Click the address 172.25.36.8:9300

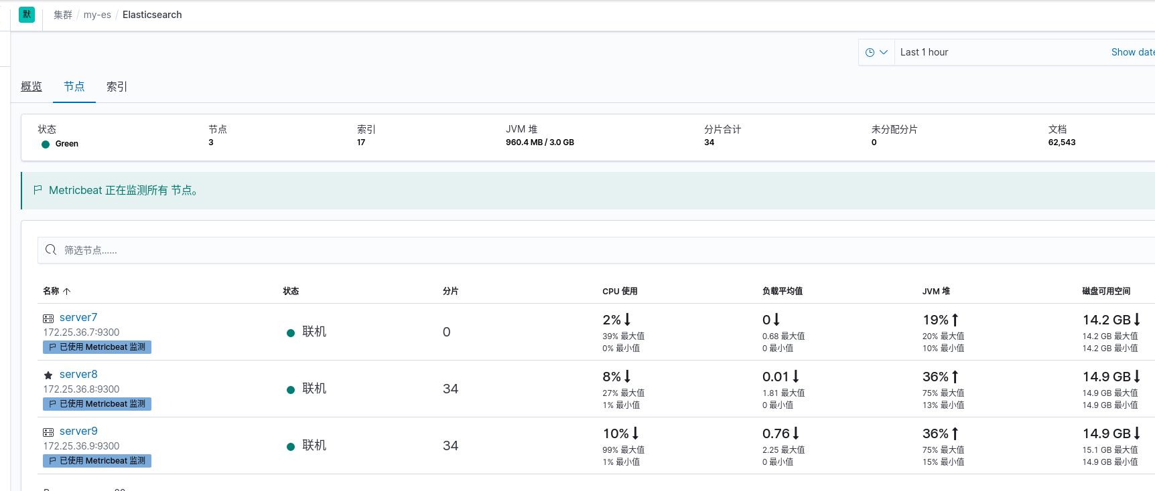pos(81,389)
